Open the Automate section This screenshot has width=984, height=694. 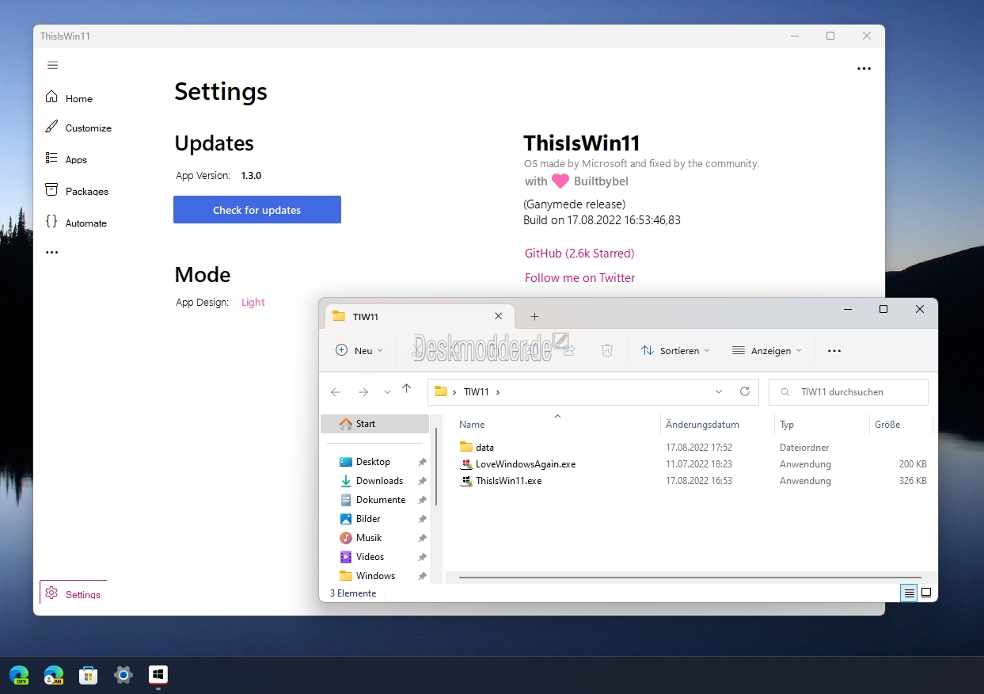(76, 223)
